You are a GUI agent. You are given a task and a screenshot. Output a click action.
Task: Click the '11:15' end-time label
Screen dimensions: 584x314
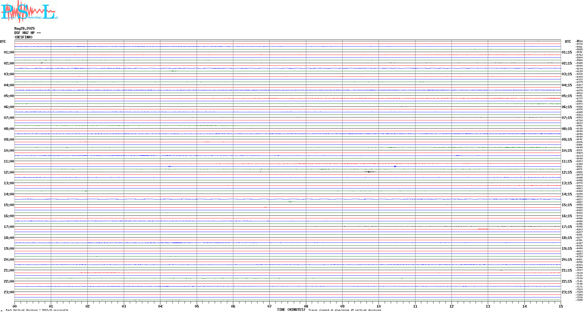[x=567, y=161]
